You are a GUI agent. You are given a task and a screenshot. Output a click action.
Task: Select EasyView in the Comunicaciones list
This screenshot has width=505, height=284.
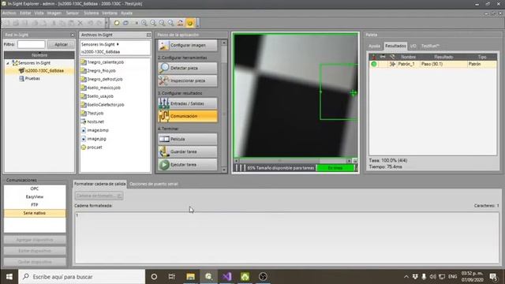click(35, 196)
